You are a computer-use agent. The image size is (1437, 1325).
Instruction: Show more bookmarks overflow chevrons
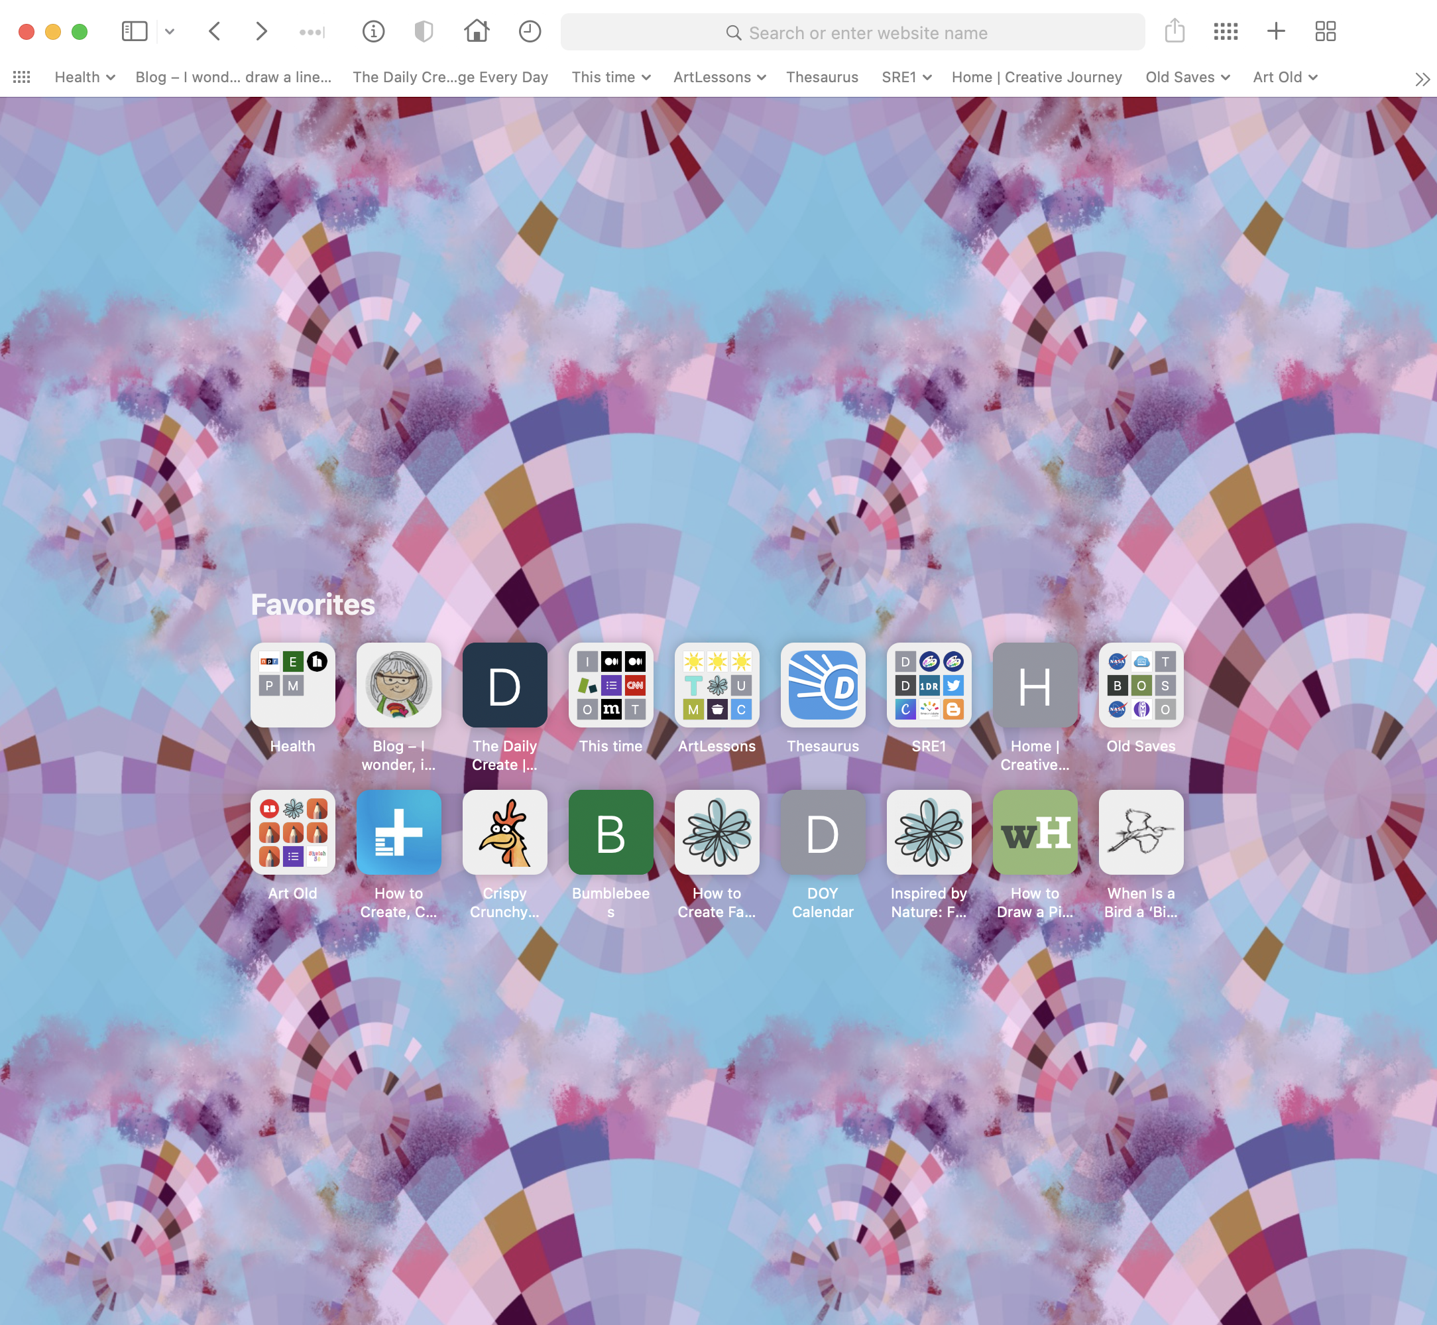coord(1422,79)
